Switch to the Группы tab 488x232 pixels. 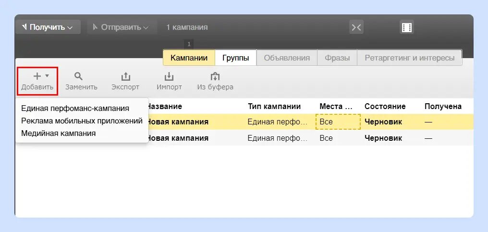(x=236, y=58)
